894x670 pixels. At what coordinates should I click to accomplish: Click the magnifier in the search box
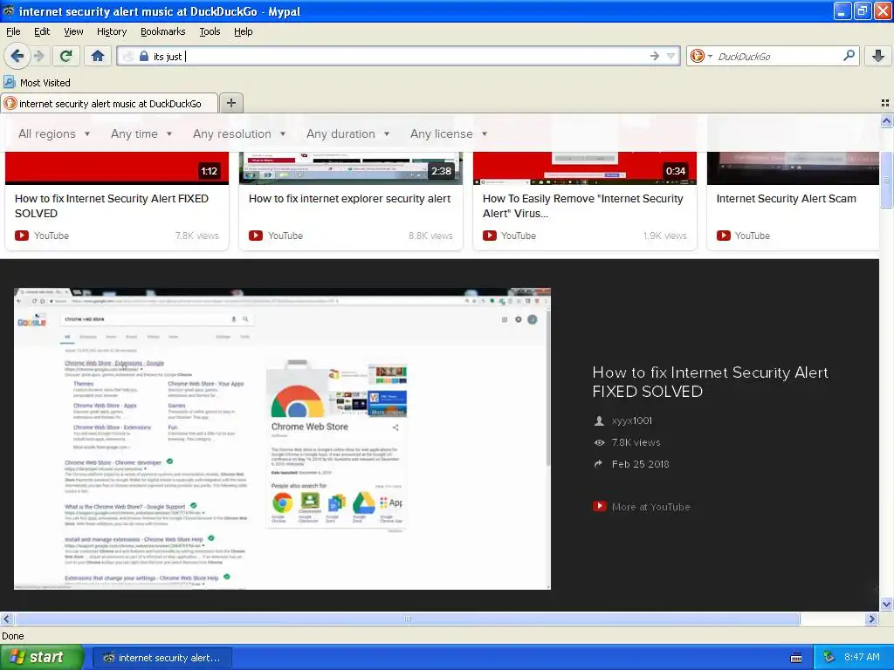[x=849, y=55]
